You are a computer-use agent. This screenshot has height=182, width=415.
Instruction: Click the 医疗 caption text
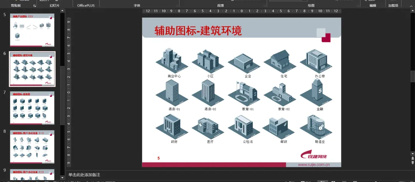(x=211, y=142)
